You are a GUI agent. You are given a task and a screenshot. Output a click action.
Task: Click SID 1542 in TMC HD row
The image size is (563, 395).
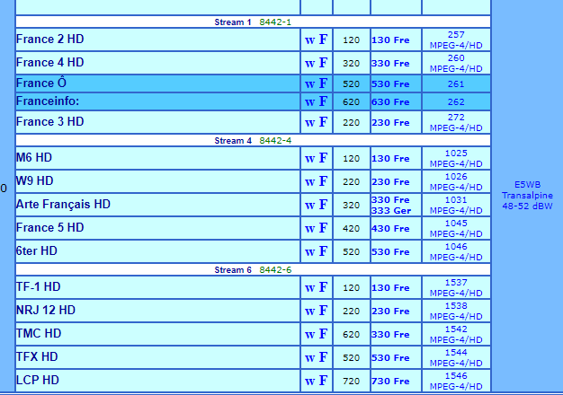click(456, 329)
